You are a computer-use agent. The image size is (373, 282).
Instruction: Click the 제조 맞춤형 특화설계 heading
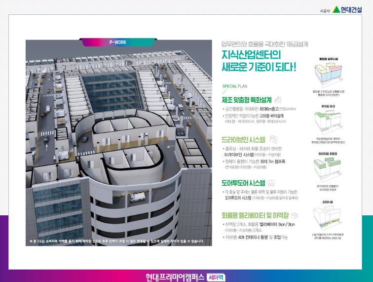pyautogui.click(x=247, y=100)
